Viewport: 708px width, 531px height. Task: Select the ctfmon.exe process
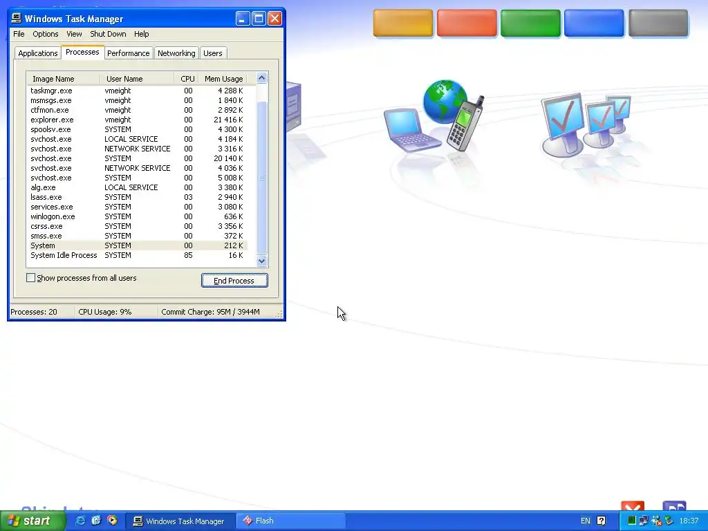[138, 110]
